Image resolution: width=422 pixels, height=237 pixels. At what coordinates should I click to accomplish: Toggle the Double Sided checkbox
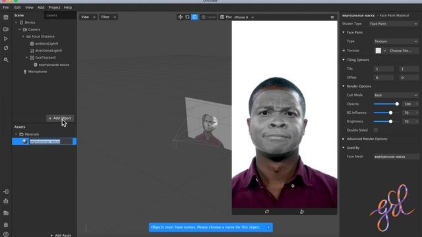click(375, 130)
